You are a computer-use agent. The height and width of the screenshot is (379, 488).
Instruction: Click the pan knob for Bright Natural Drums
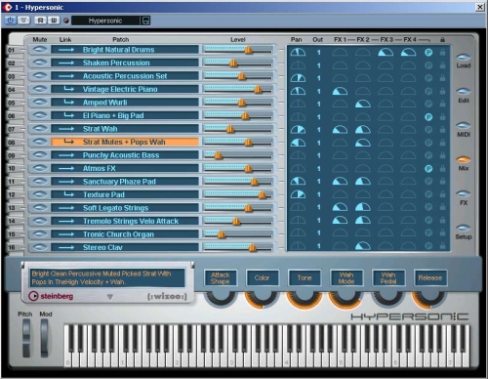click(298, 52)
